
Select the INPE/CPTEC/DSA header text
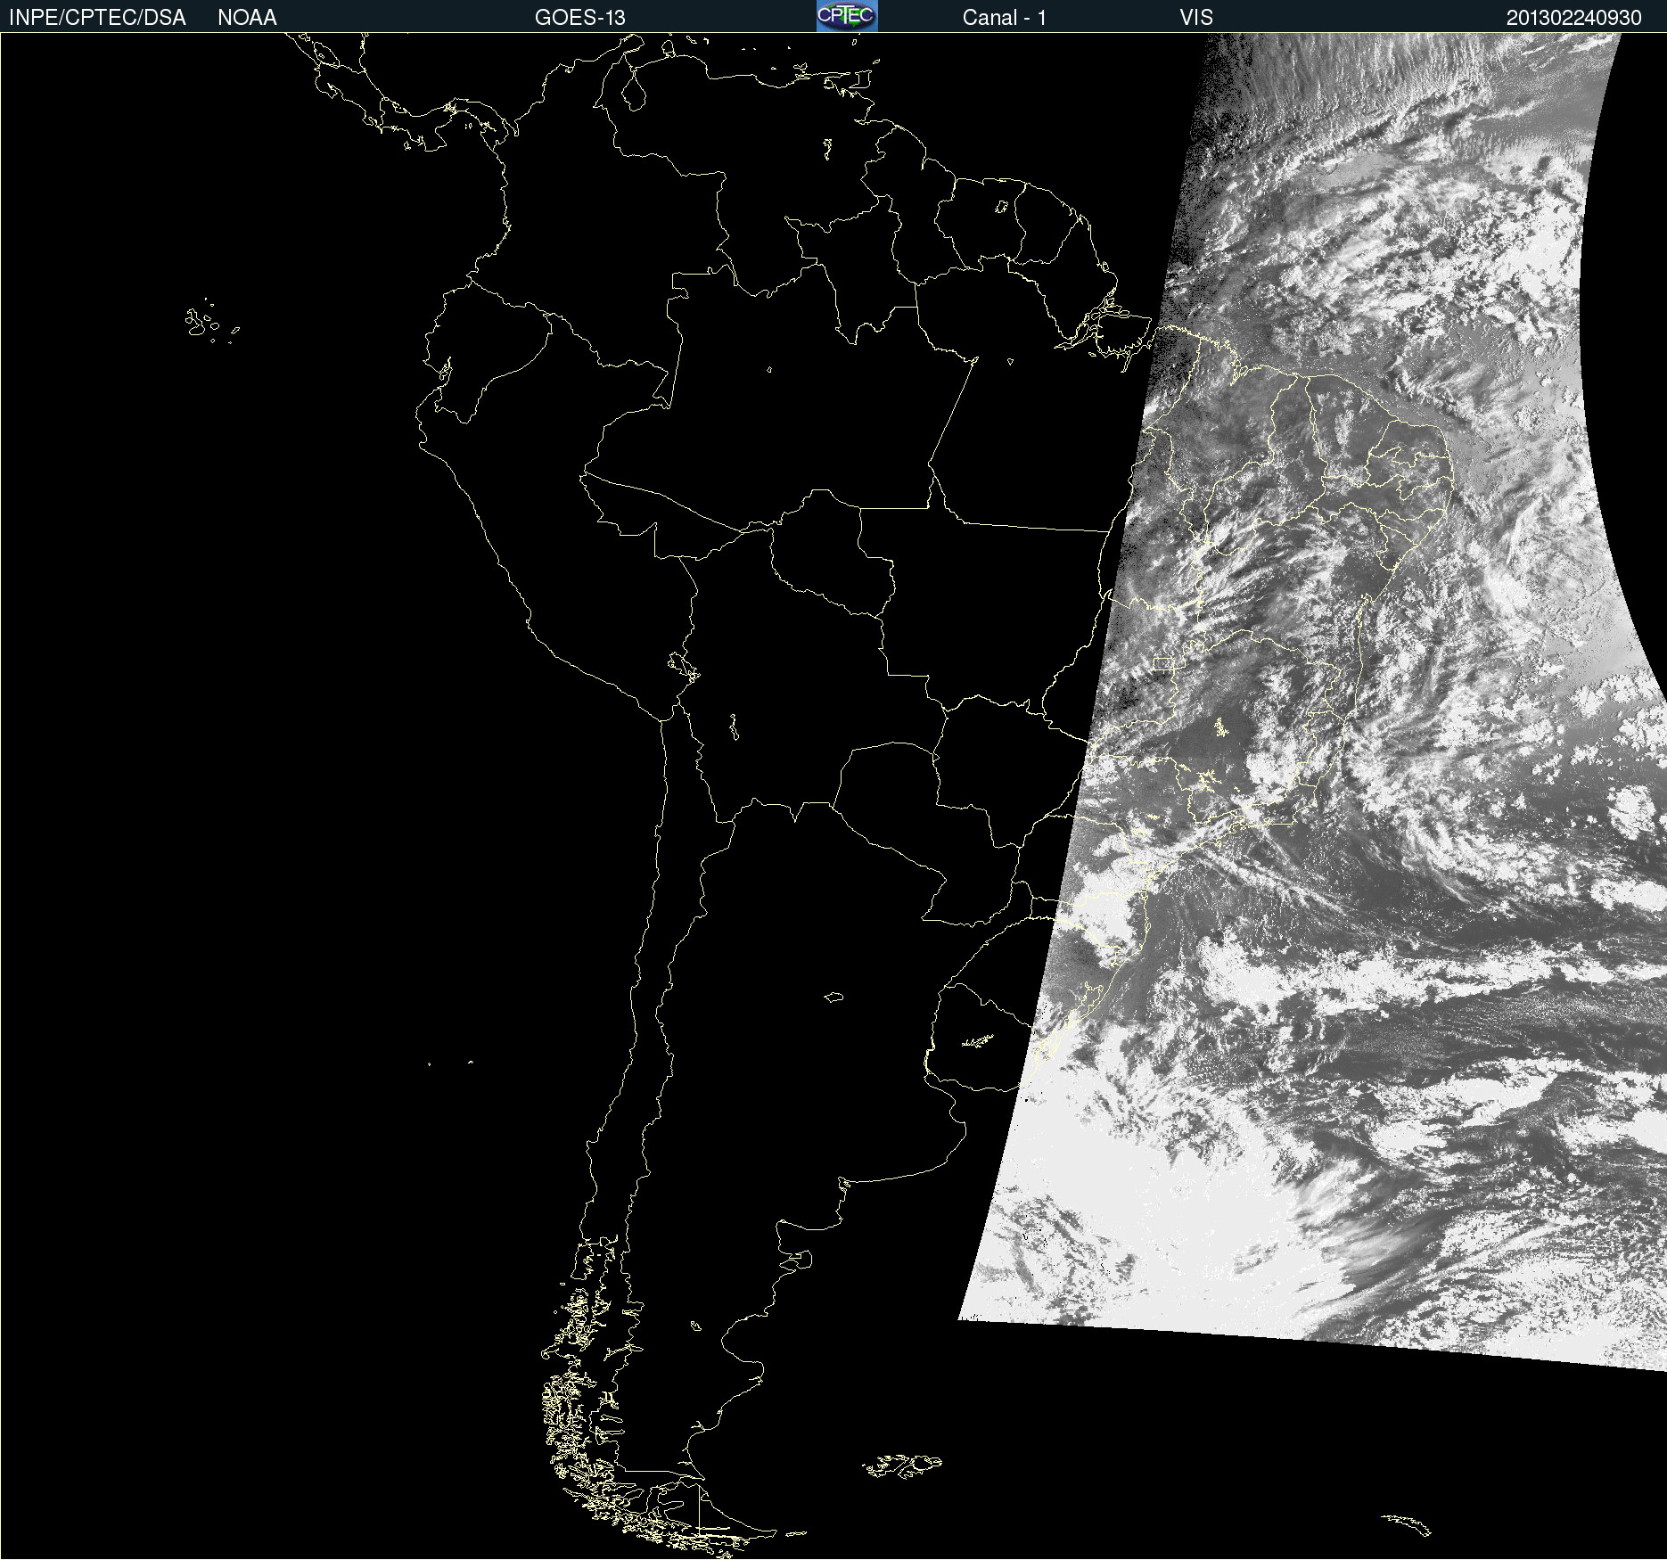click(97, 18)
